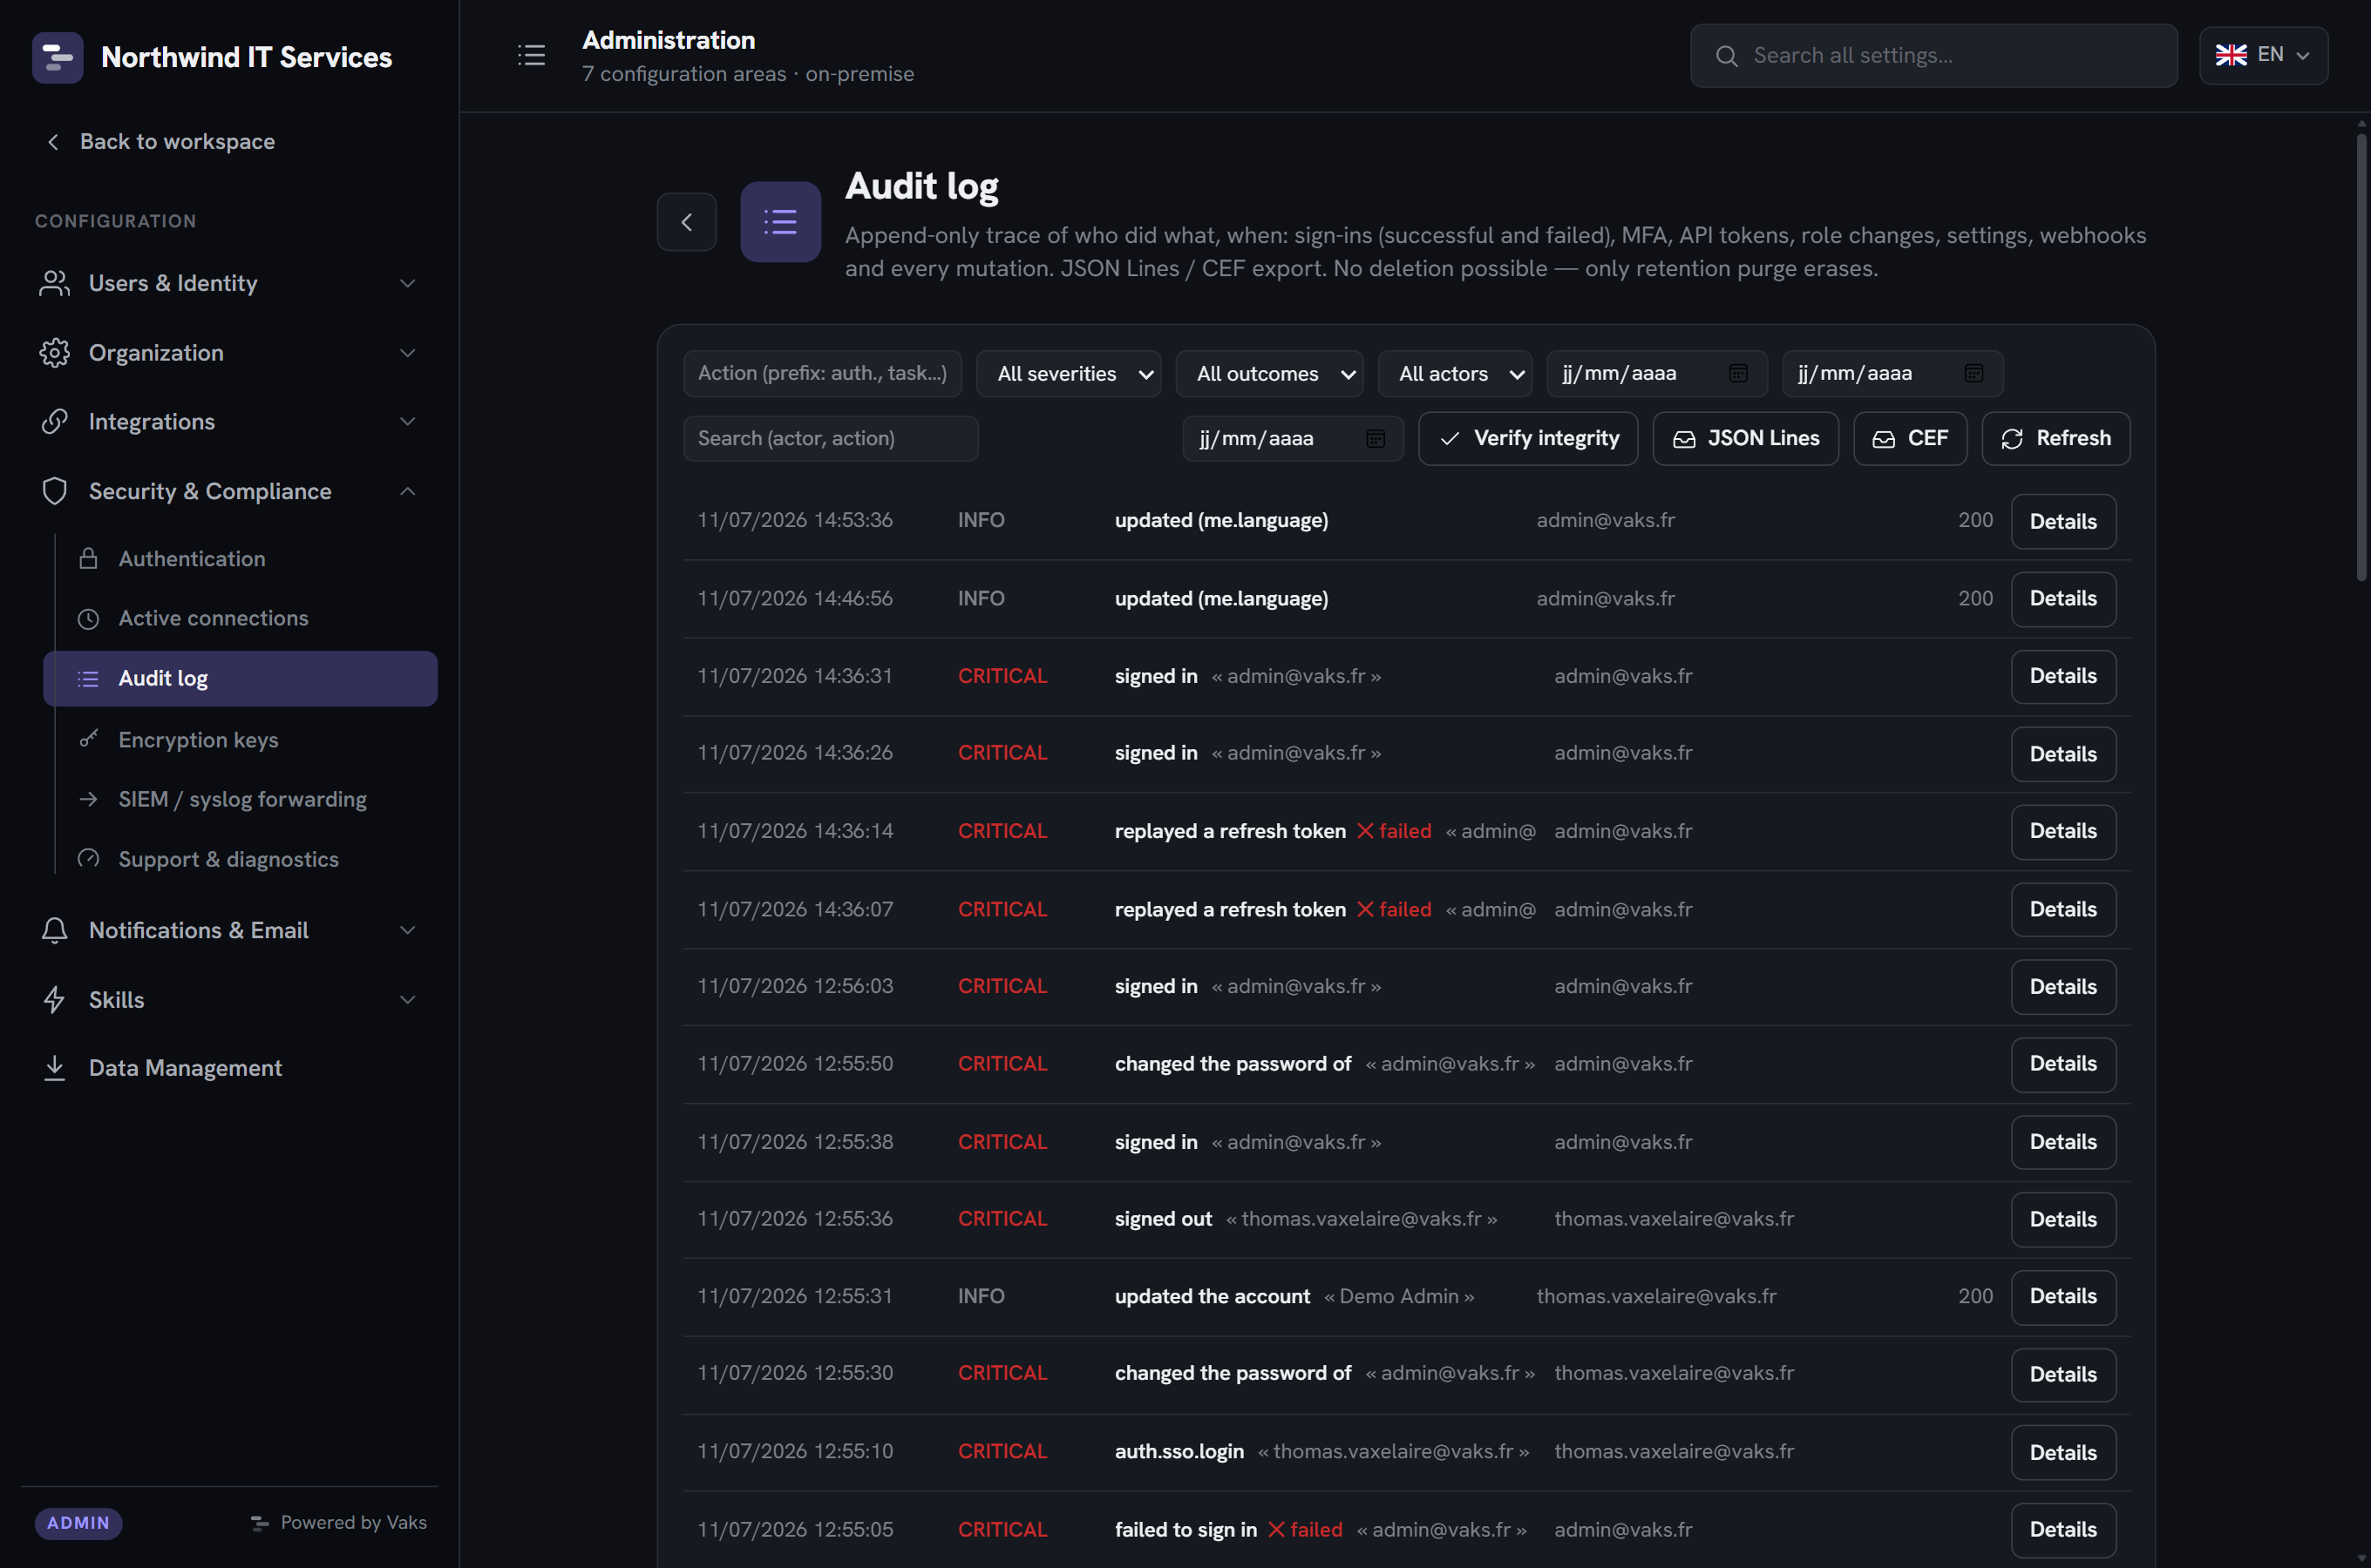Screen dimensions: 2371x1568
Task: Click the ADMIN badge at bottom left
Action: click(x=78, y=1523)
